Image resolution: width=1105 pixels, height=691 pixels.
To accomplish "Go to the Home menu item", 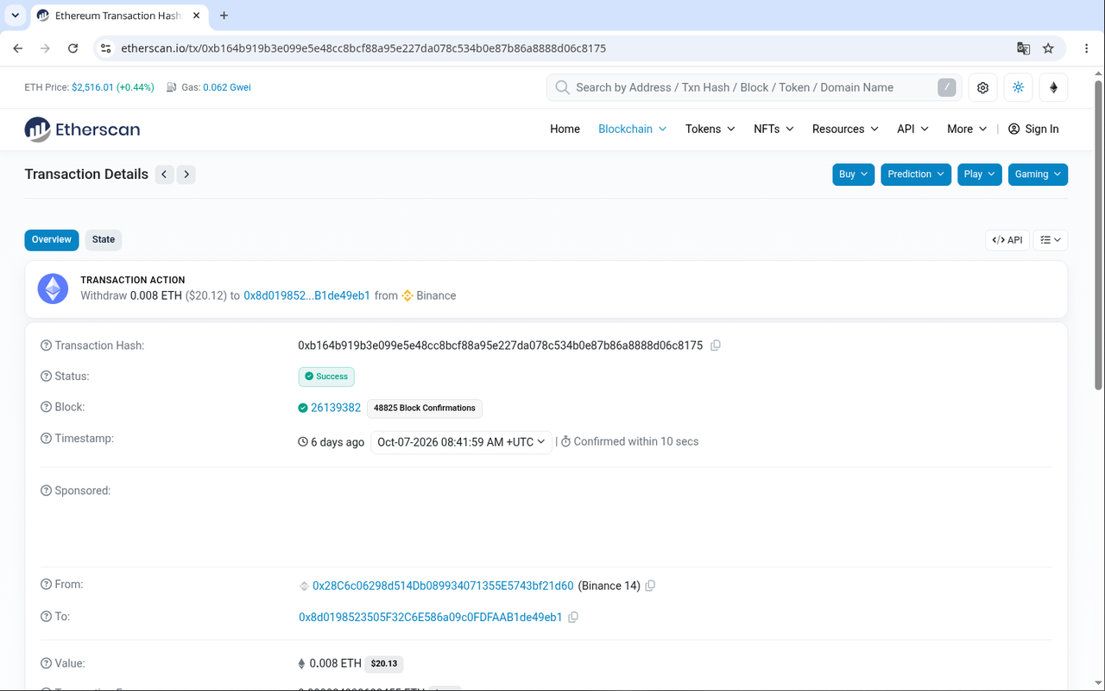I will (565, 129).
